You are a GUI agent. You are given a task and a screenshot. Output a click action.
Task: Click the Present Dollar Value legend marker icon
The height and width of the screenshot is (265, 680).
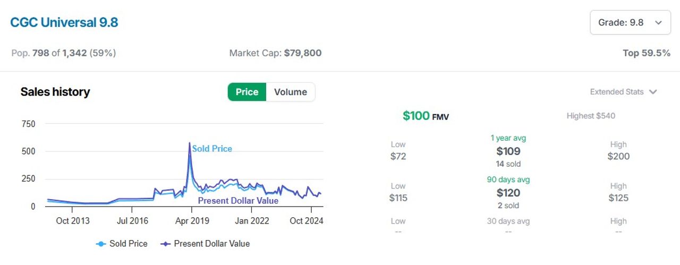(x=166, y=244)
